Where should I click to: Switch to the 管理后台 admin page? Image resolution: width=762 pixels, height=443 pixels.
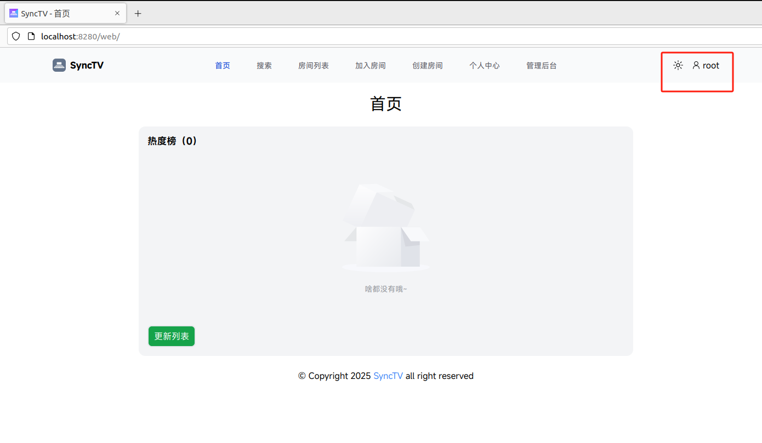click(x=541, y=65)
